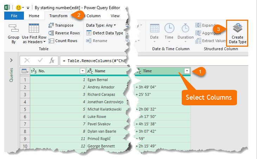Click the cell Andrey Amador
Image resolution: width=257 pixels, height=159 pixels.
pyautogui.click(x=107, y=87)
